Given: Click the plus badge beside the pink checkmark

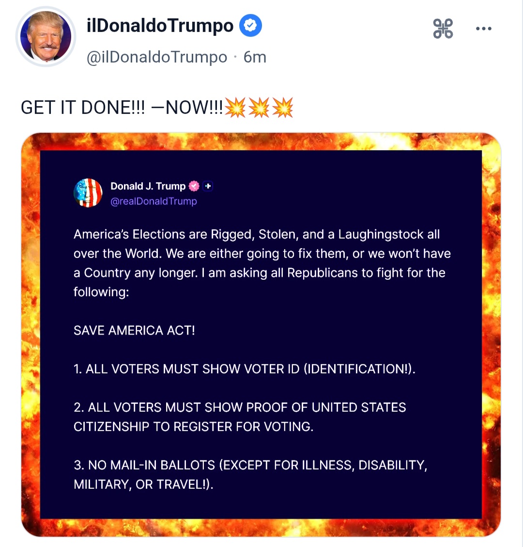Looking at the screenshot, I should [208, 186].
